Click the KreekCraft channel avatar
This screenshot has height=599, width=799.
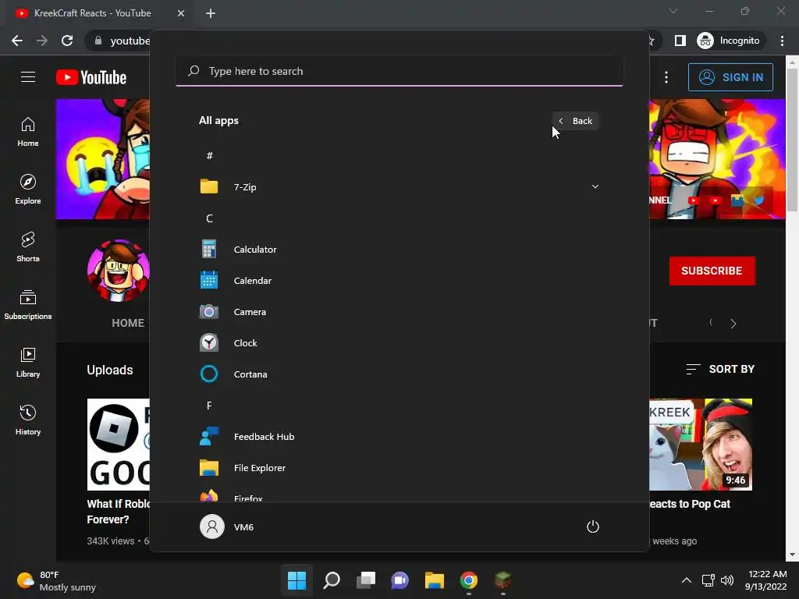click(x=119, y=271)
